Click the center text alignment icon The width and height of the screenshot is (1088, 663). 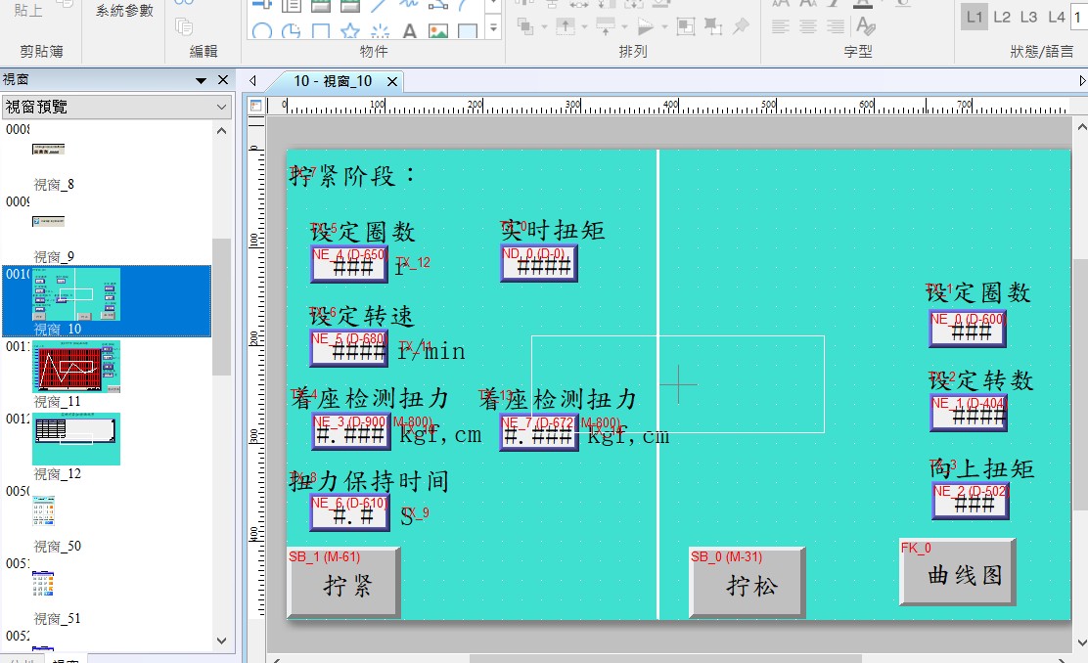[807, 26]
